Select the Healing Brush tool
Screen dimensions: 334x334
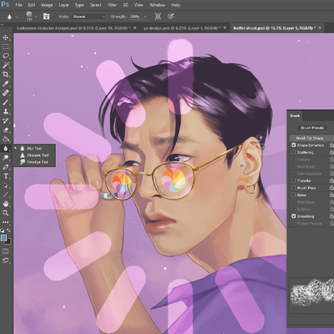[6, 93]
